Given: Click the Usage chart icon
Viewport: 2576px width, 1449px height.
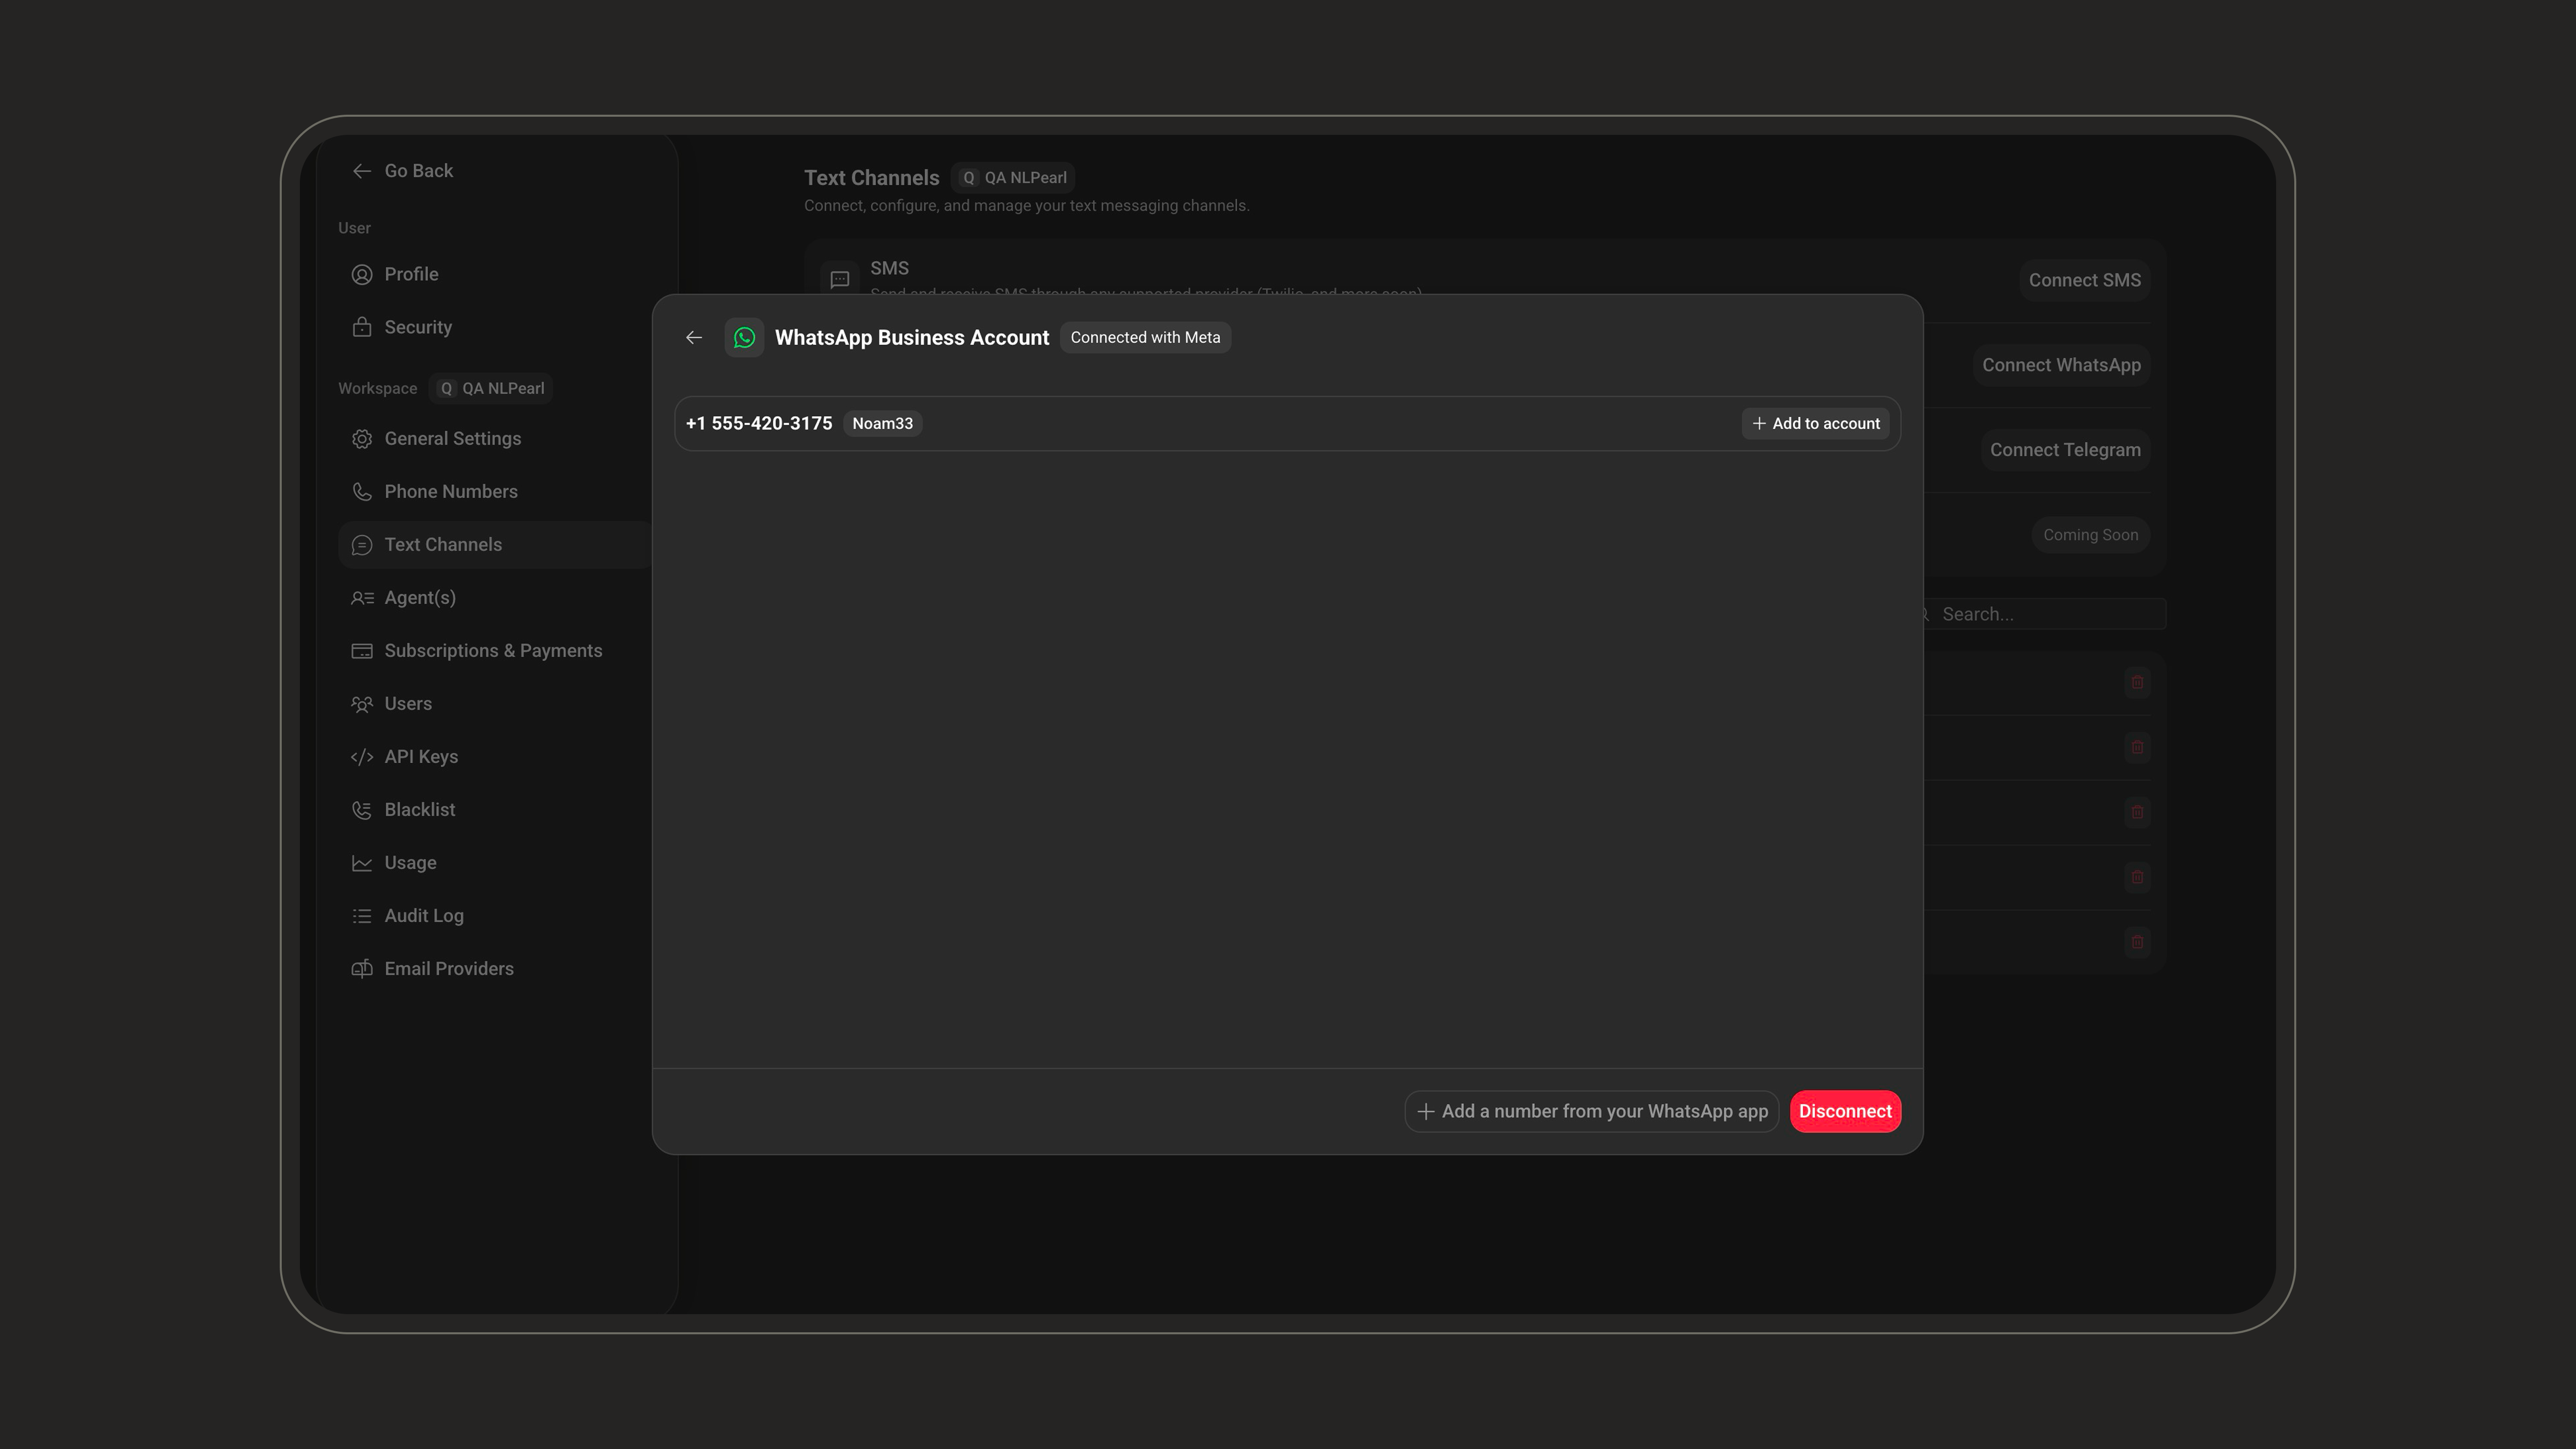Looking at the screenshot, I should click(362, 863).
